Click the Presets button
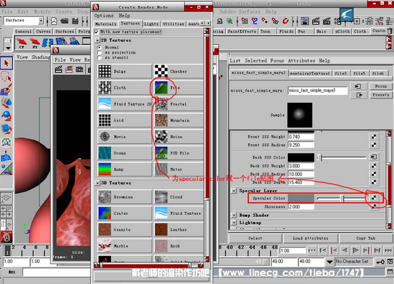This screenshot has height=284, width=394. (x=381, y=95)
